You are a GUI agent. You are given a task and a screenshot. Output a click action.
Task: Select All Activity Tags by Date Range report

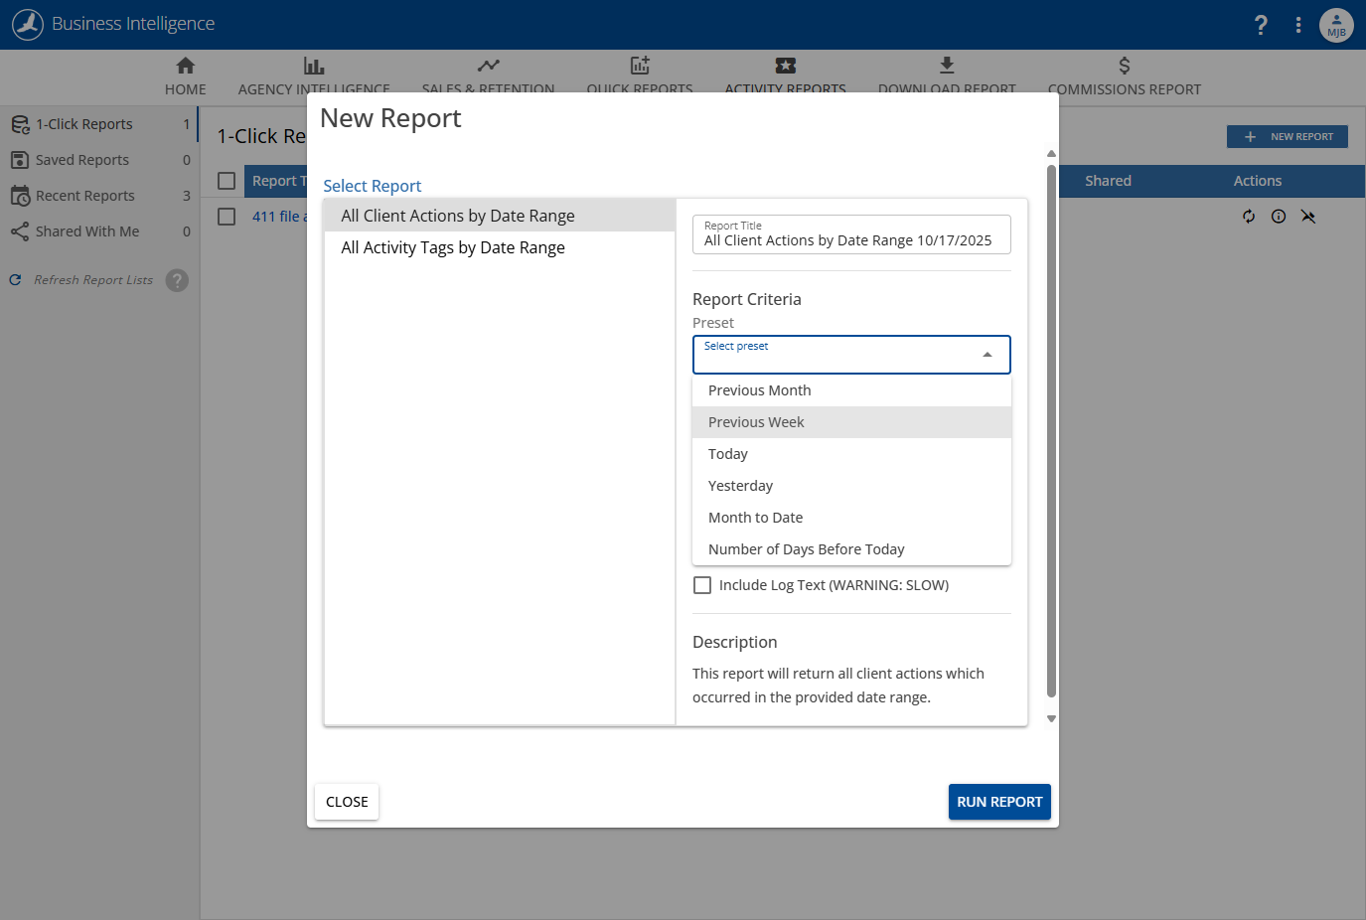click(500, 247)
